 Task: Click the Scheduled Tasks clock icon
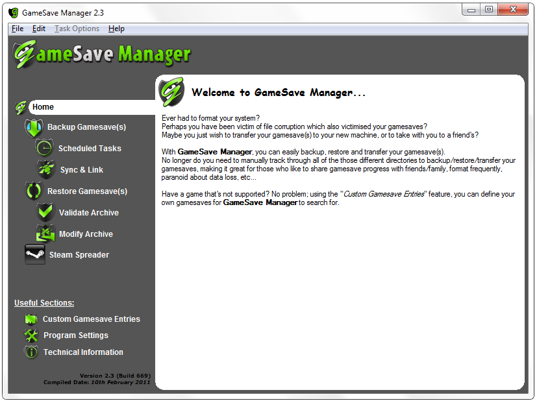click(x=45, y=149)
